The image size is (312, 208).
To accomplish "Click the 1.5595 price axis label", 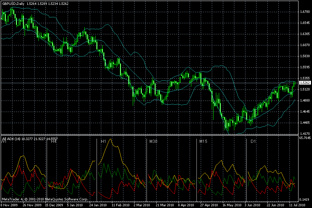I will pos(305,67).
